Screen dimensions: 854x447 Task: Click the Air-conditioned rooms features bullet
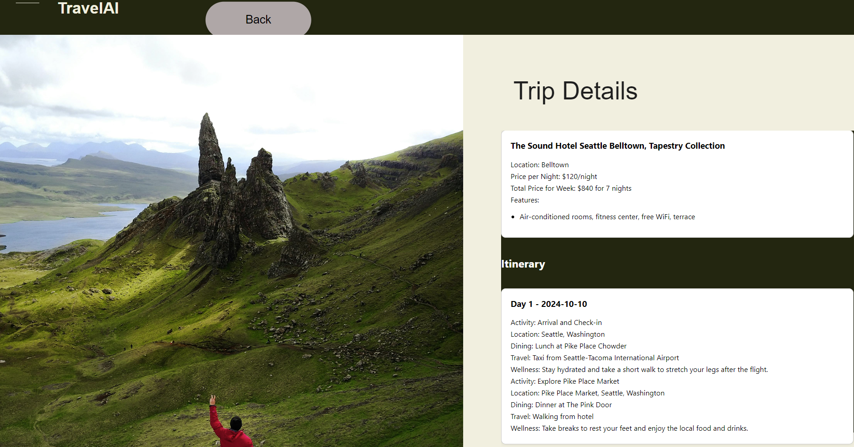click(607, 216)
